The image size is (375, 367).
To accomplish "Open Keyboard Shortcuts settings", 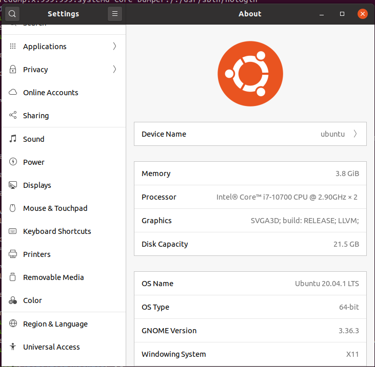I will click(x=57, y=231).
